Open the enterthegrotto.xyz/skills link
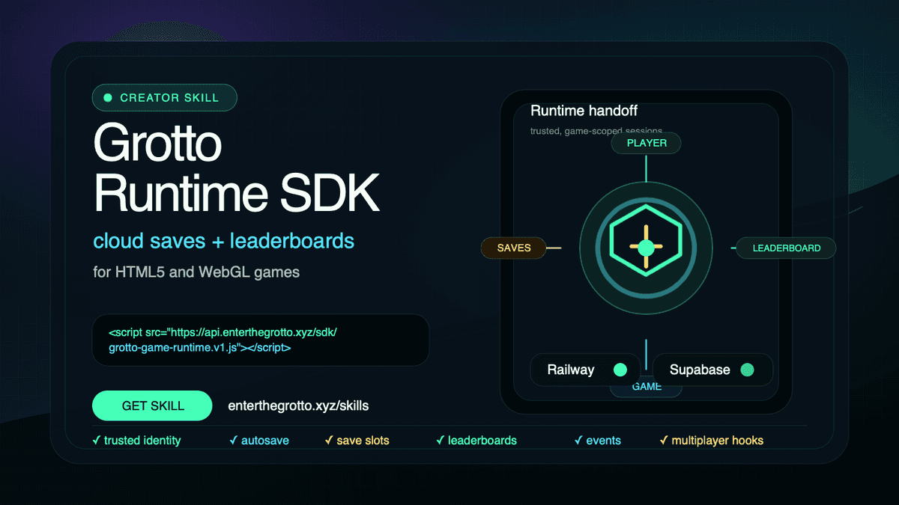 pos(298,405)
